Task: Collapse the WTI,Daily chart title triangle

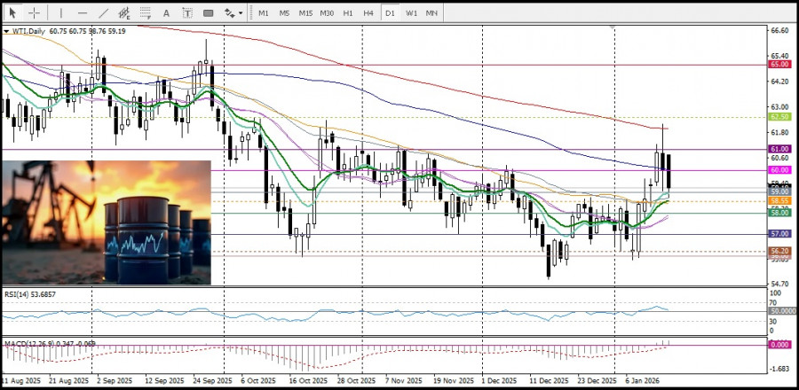Action: (x=6, y=31)
